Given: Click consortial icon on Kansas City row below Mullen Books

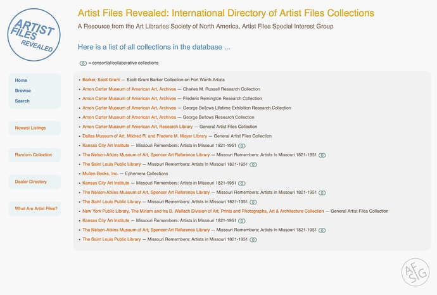Looking at the screenshot, I should 242,184.
